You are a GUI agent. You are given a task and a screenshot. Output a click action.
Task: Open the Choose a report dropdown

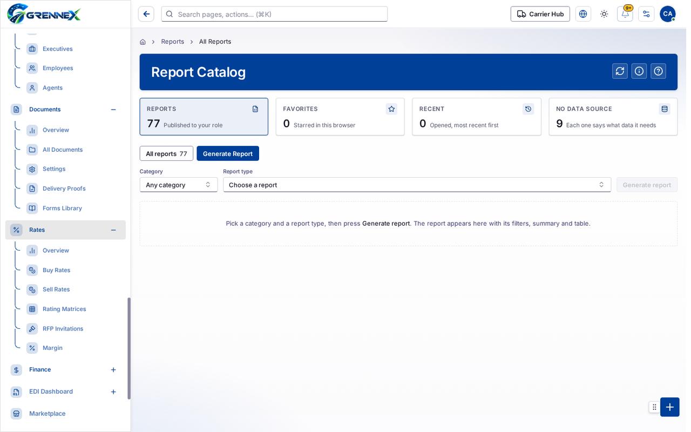point(417,185)
